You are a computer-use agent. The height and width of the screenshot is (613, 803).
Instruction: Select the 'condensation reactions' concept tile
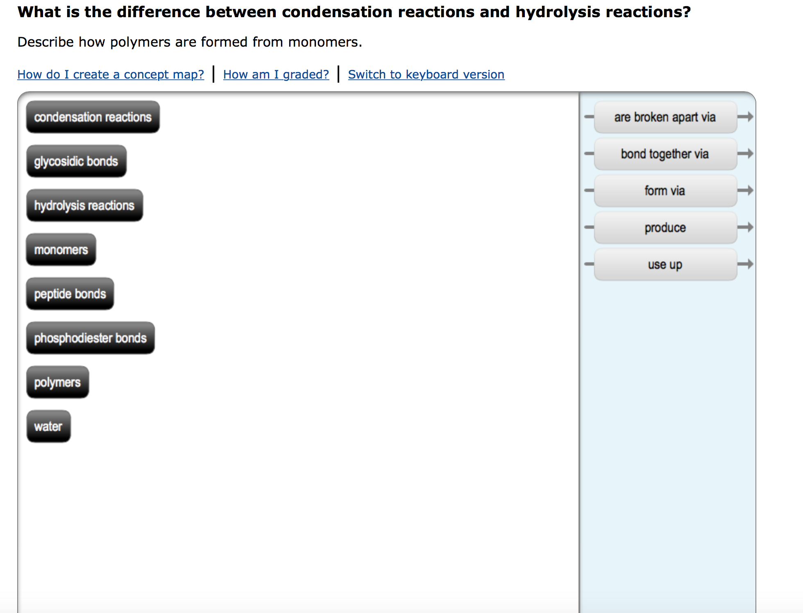(x=93, y=117)
